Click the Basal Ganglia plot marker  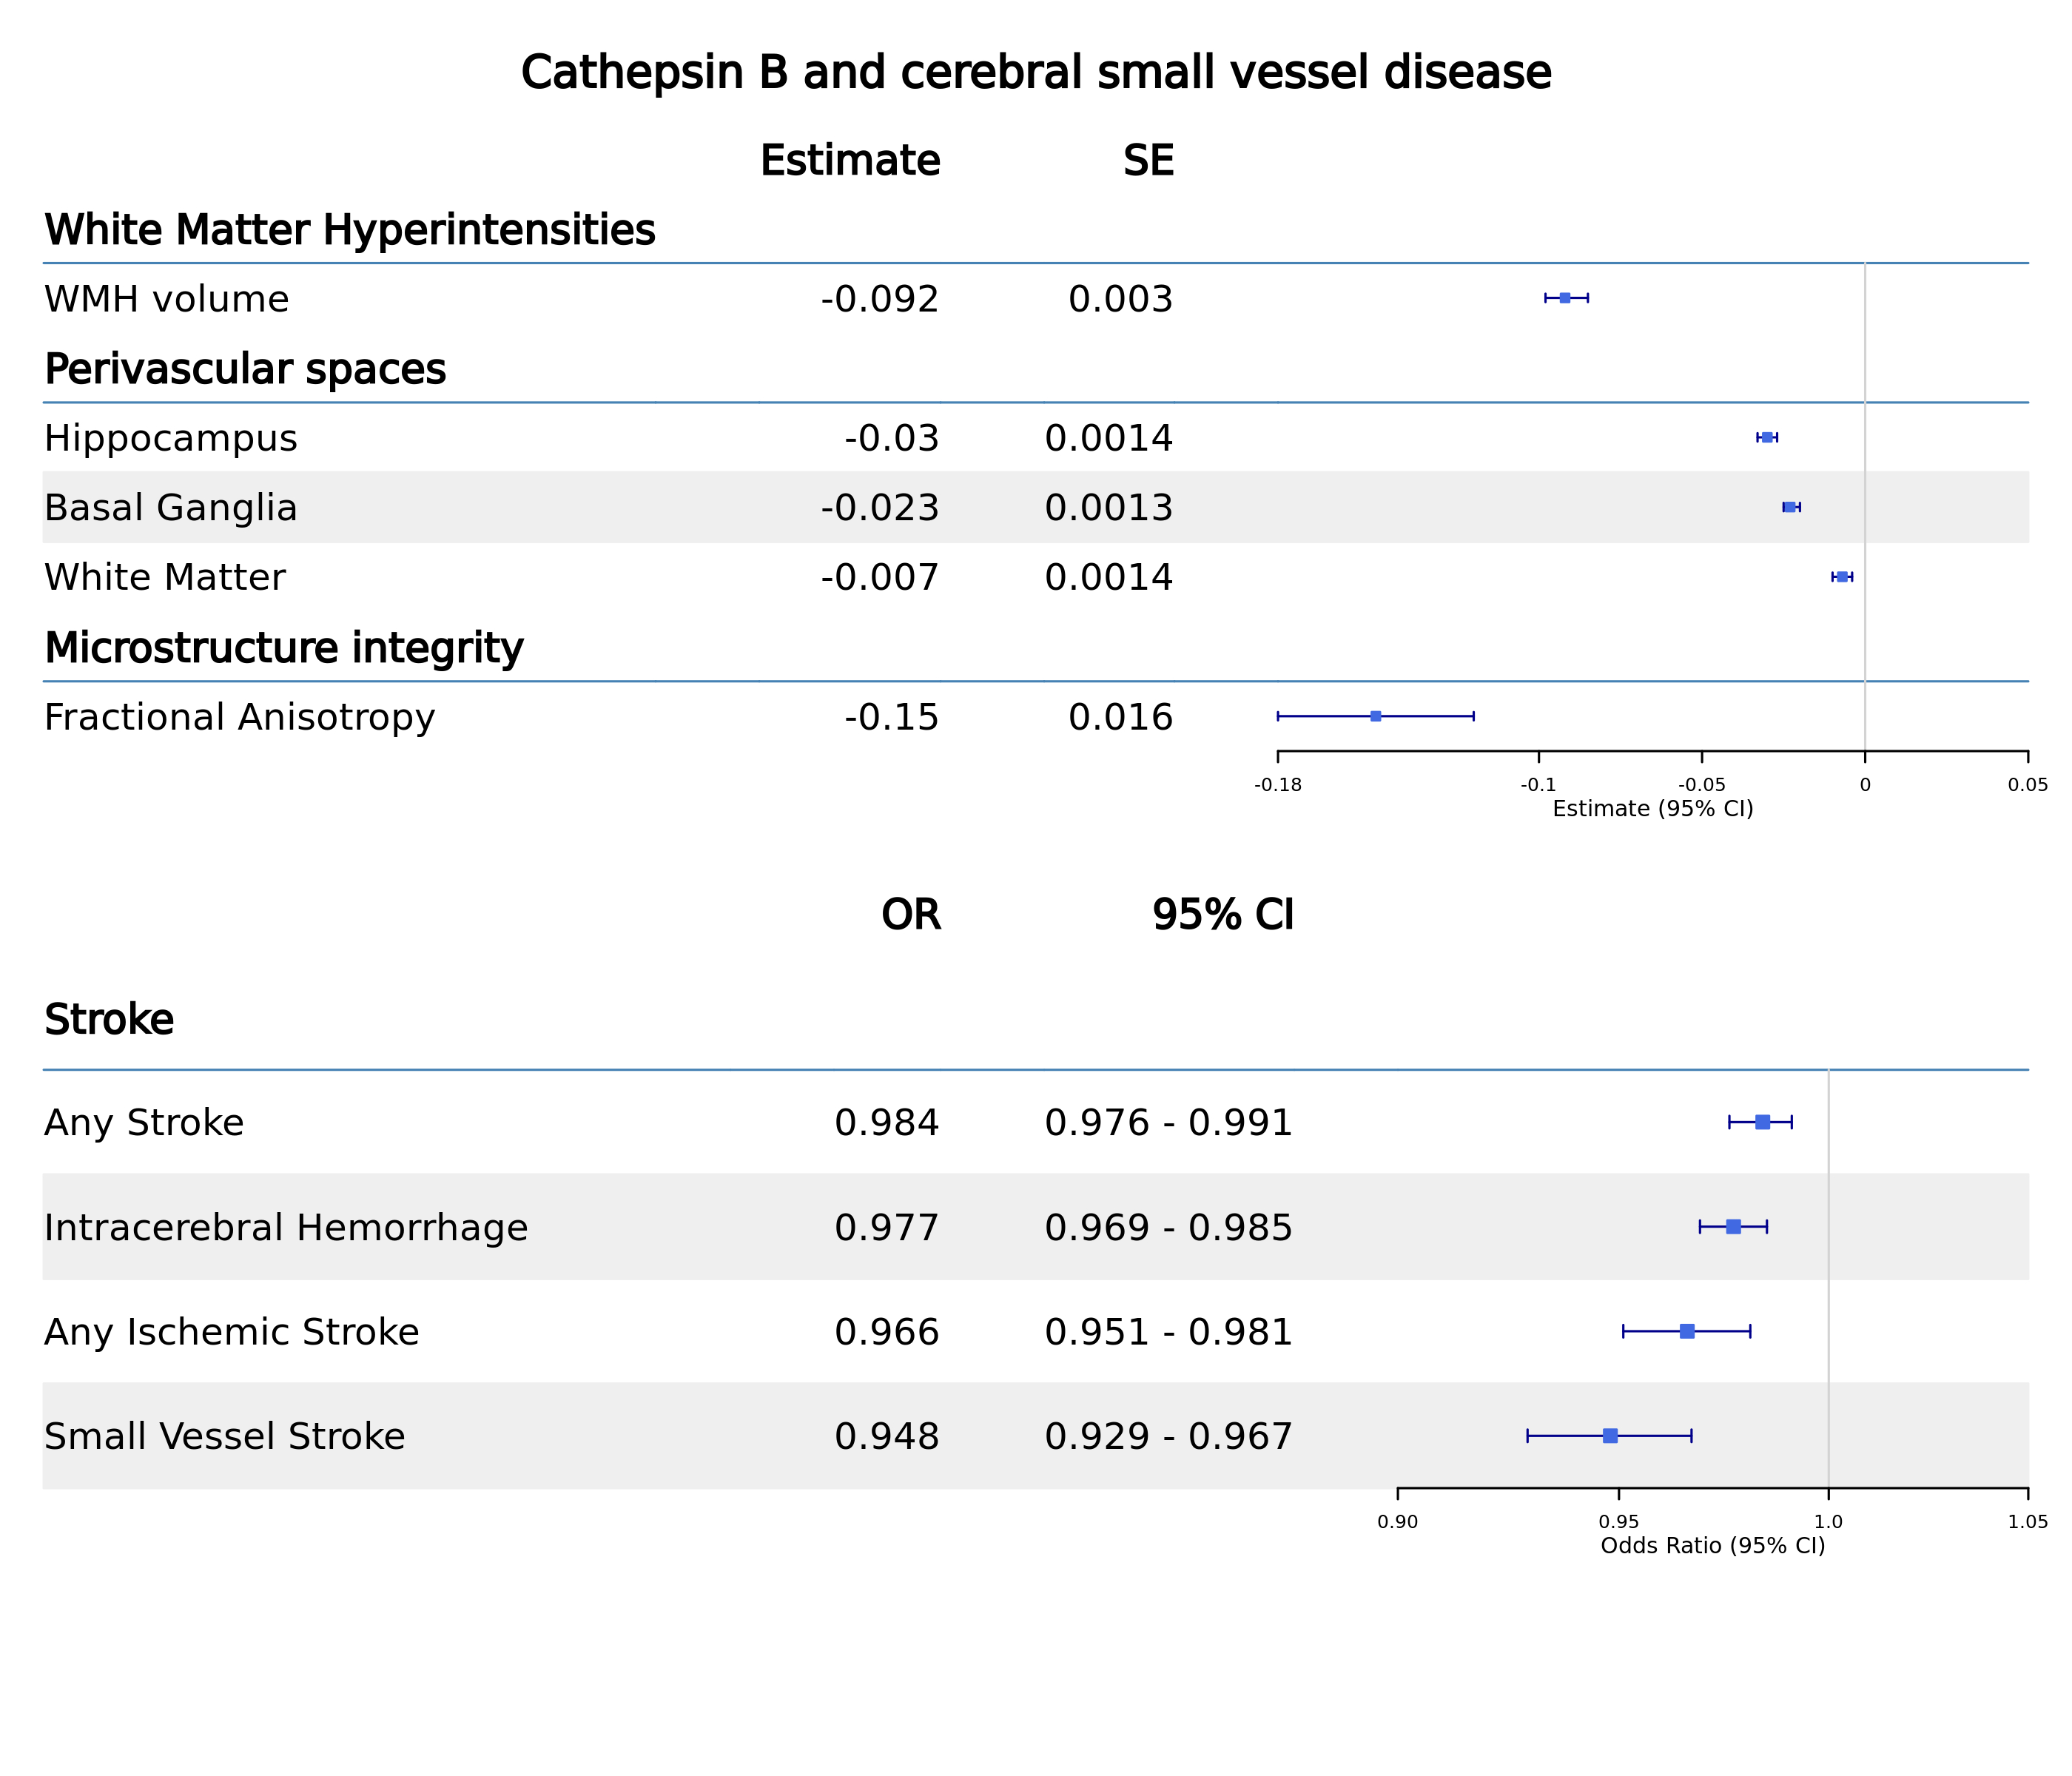(x=1790, y=507)
